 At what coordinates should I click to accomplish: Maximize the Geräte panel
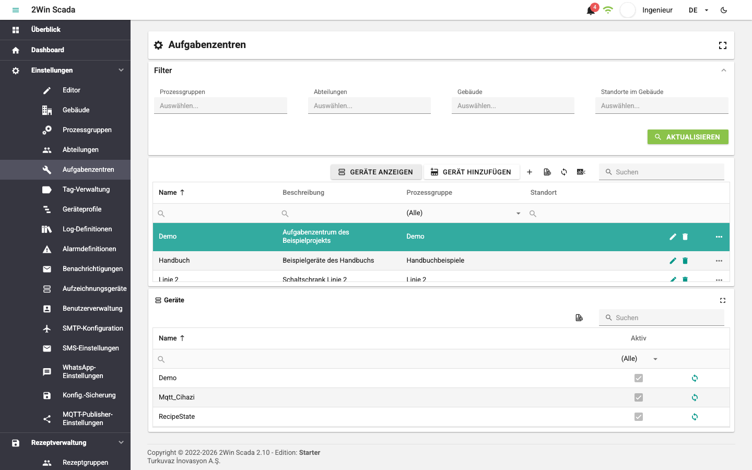point(723,300)
